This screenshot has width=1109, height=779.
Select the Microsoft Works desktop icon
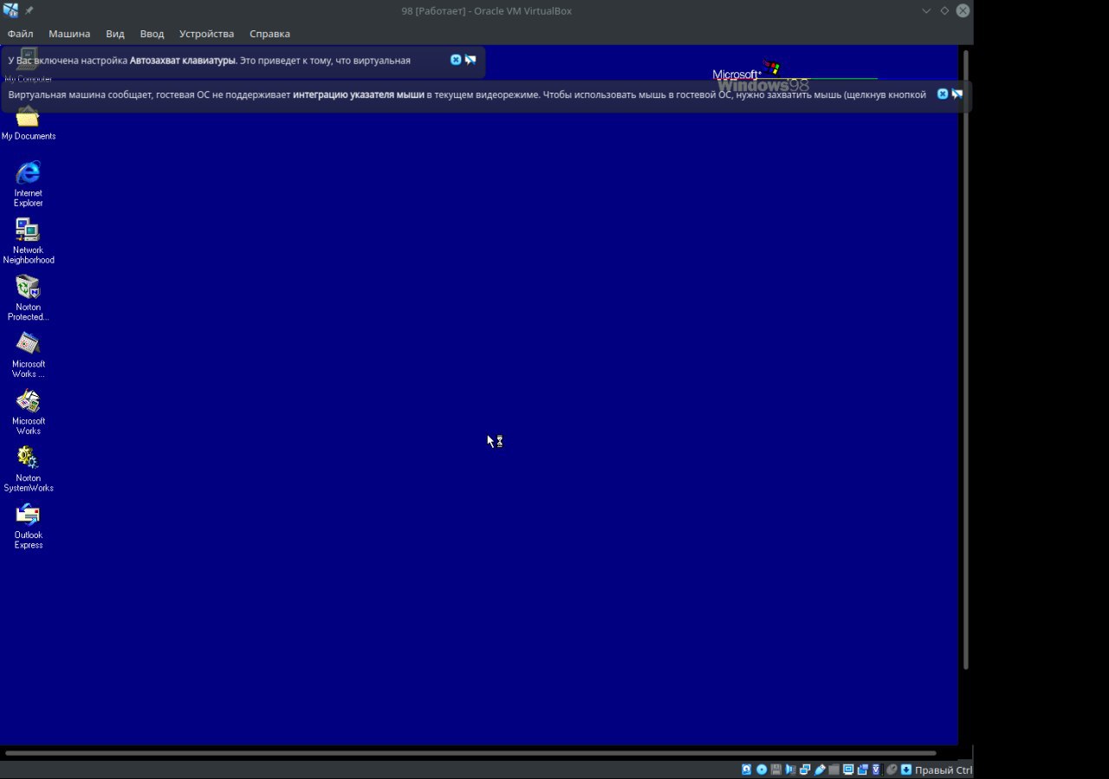click(28, 412)
